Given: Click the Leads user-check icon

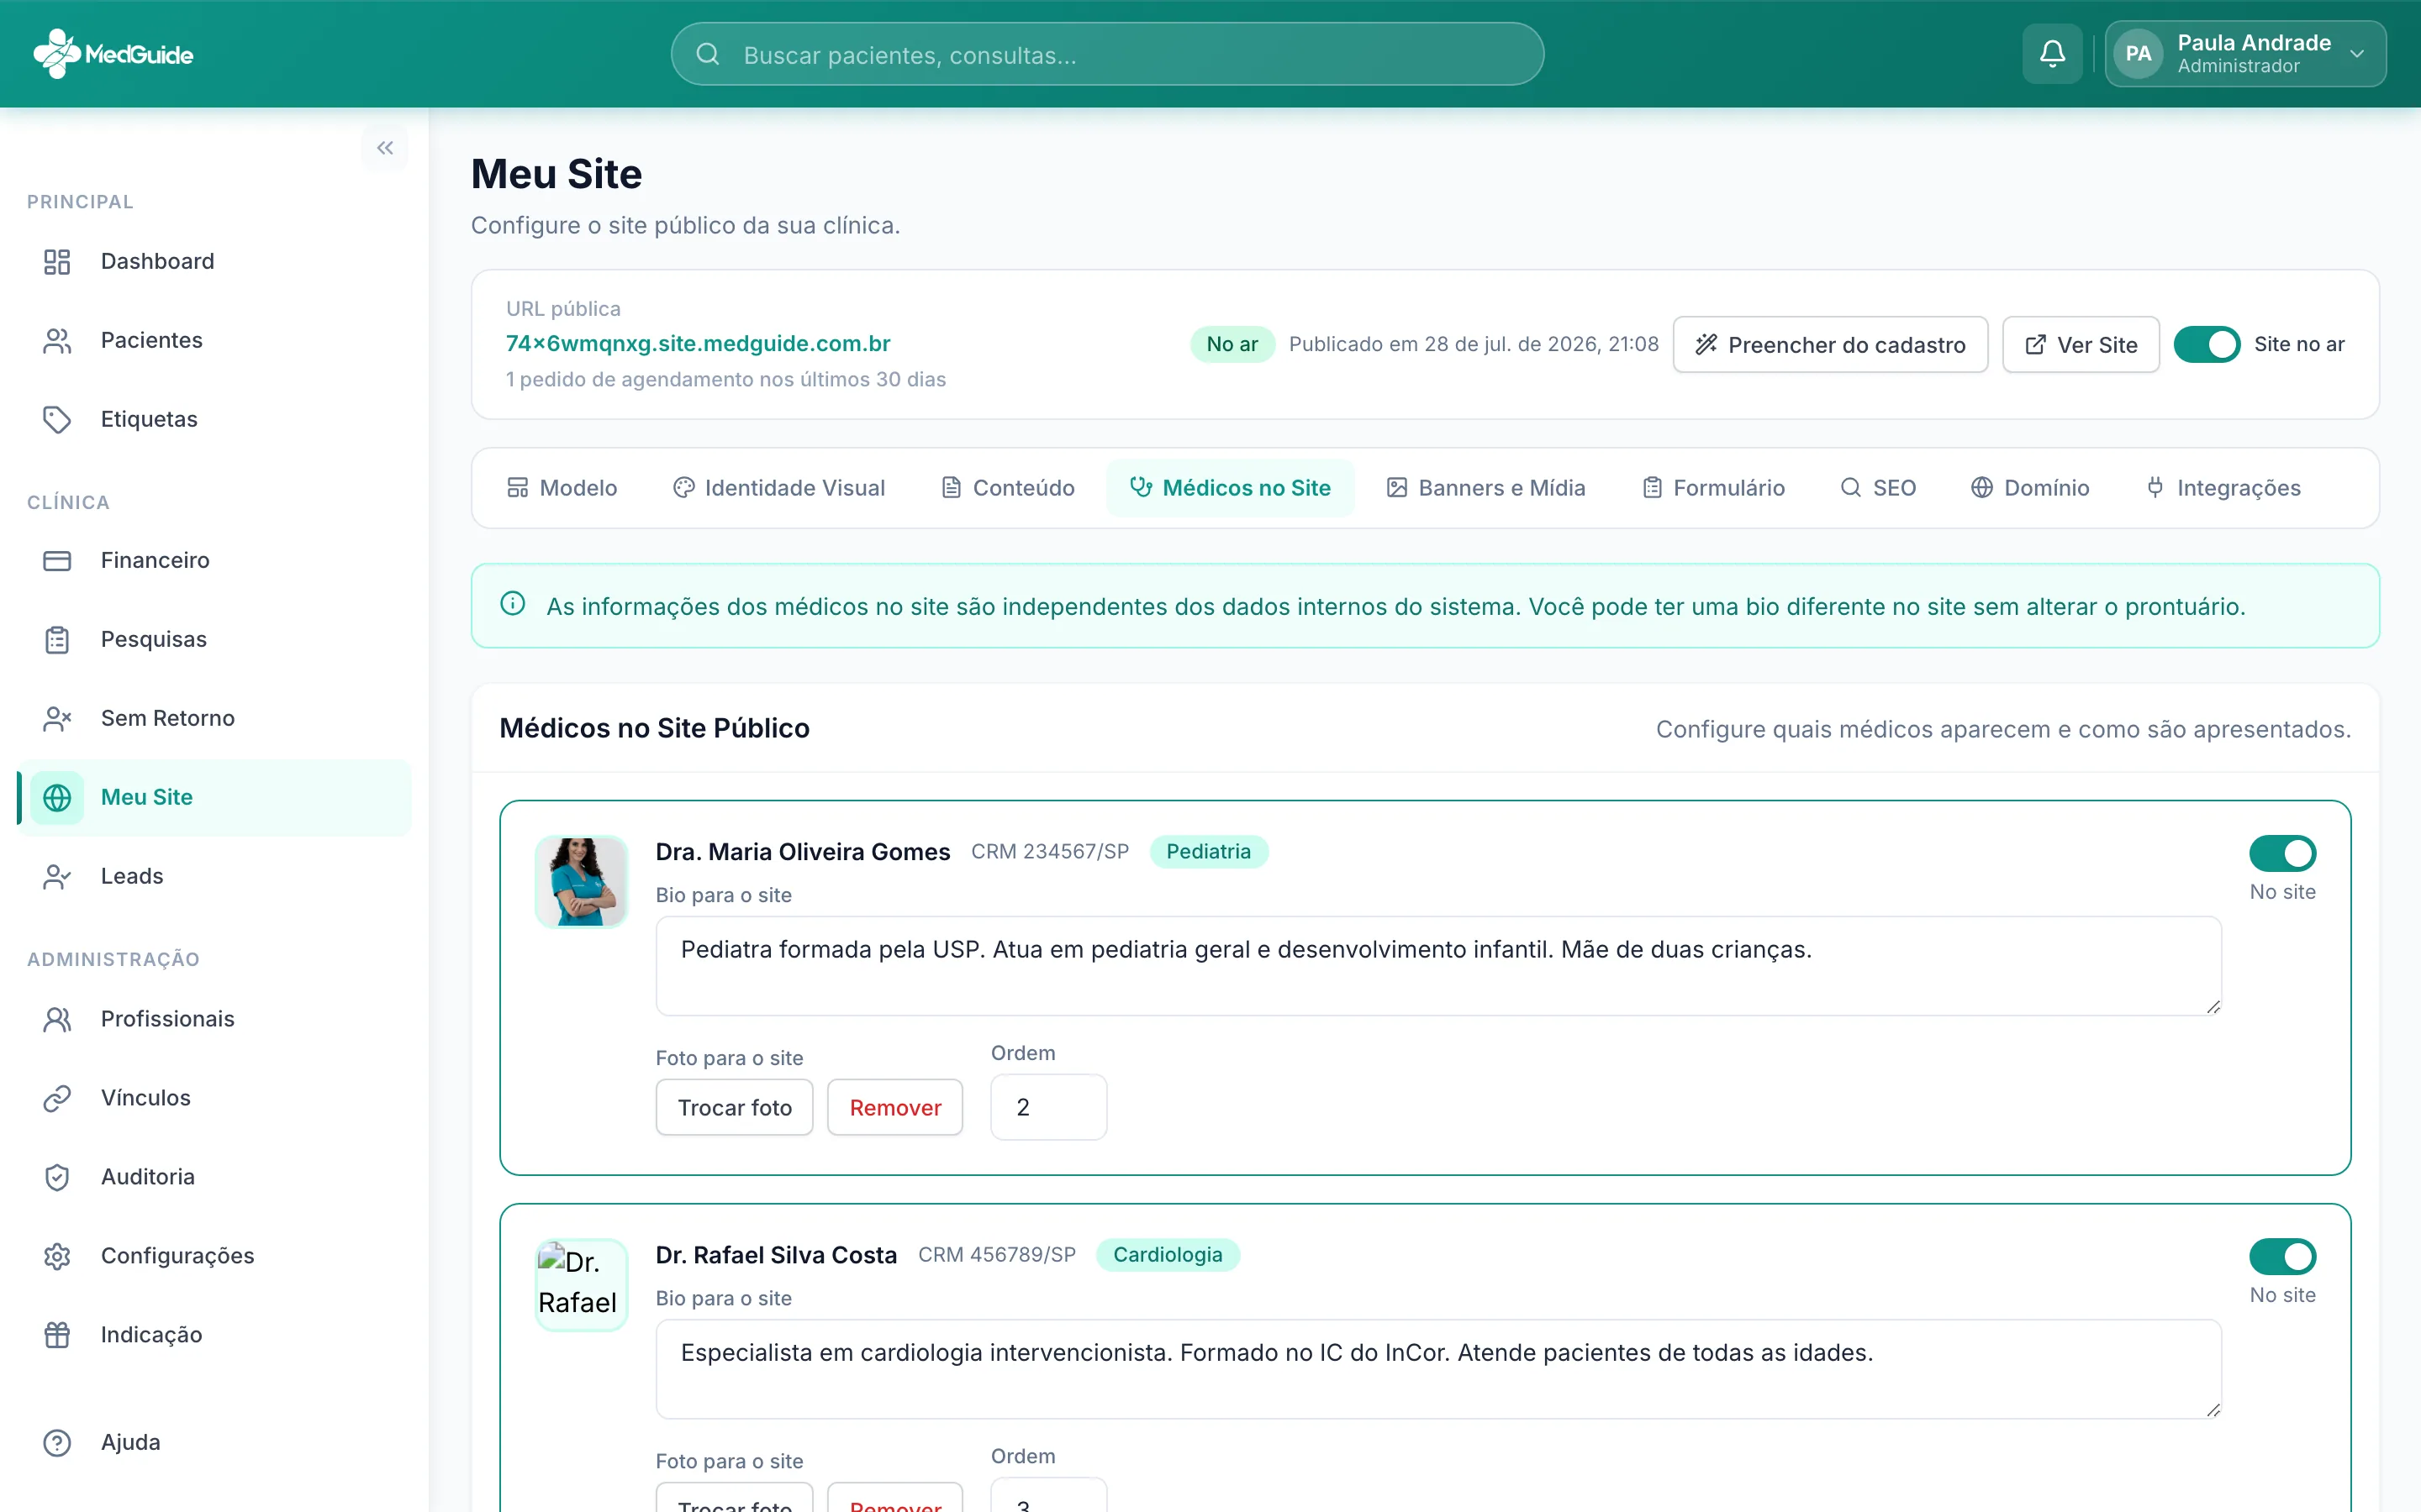Looking at the screenshot, I should pos(57,877).
